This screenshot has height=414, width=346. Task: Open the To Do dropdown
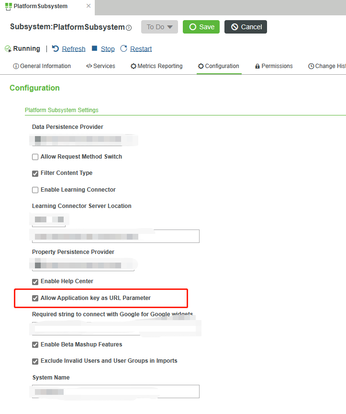point(159,27)
